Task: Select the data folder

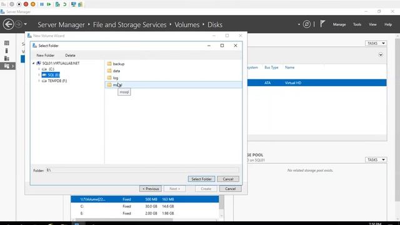Action: (x=116, y=71)
